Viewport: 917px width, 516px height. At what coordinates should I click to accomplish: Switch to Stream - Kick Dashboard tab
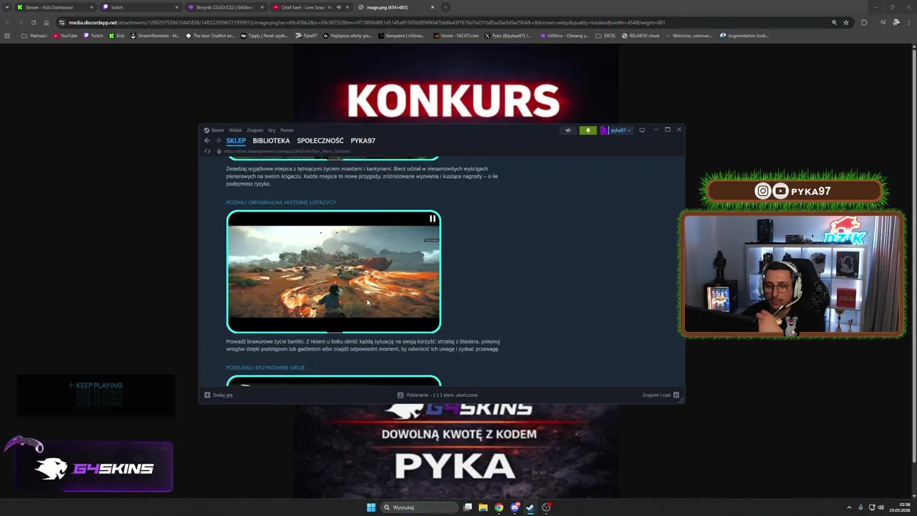(54, 7)
